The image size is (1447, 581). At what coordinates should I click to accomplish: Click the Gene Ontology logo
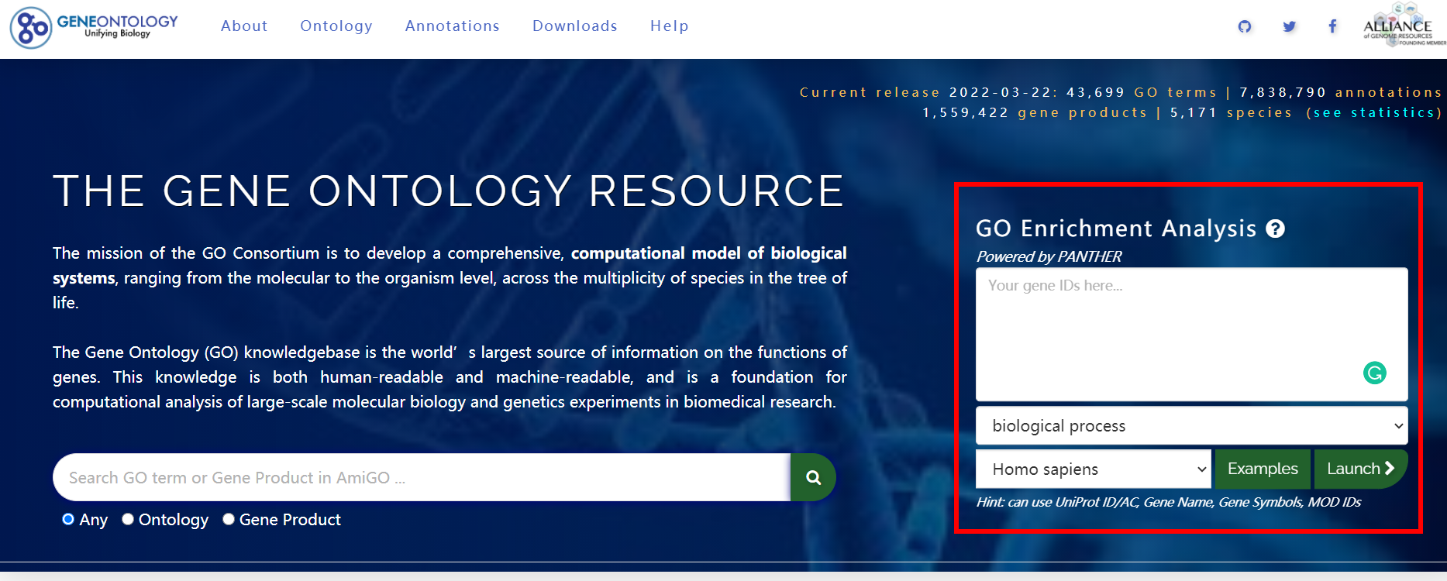[94, 27]
